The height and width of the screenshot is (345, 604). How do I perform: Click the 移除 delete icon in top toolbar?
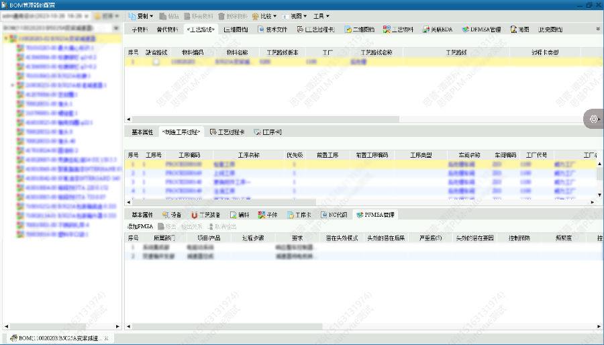tap(221, 16)
